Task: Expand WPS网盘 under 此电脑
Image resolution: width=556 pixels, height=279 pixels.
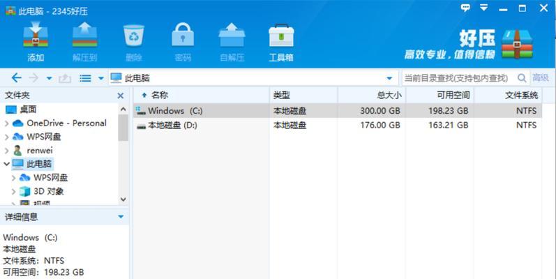Action: pos(13,178)
